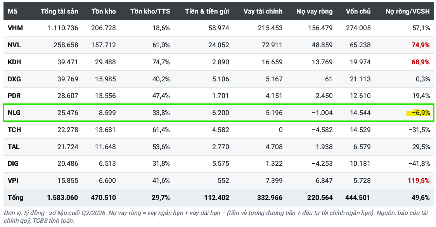Click the Nợ ròng/VCSH column header
The image size is (436, 227).
click(408, 11)
